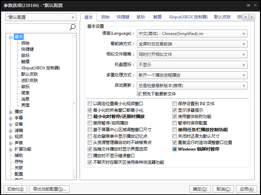261x195 pixels.
Task: Open the 托盘图标 dropdown
Action: (192, 65)
